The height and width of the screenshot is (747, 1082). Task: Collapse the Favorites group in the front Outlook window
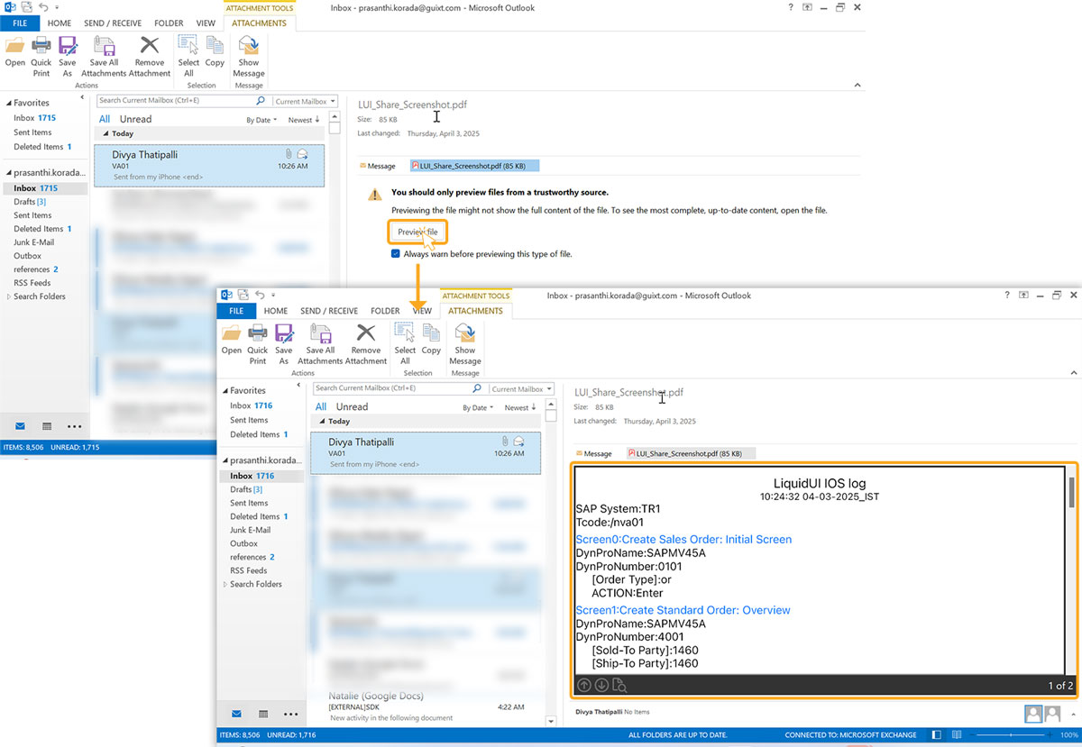pos(225,391)
